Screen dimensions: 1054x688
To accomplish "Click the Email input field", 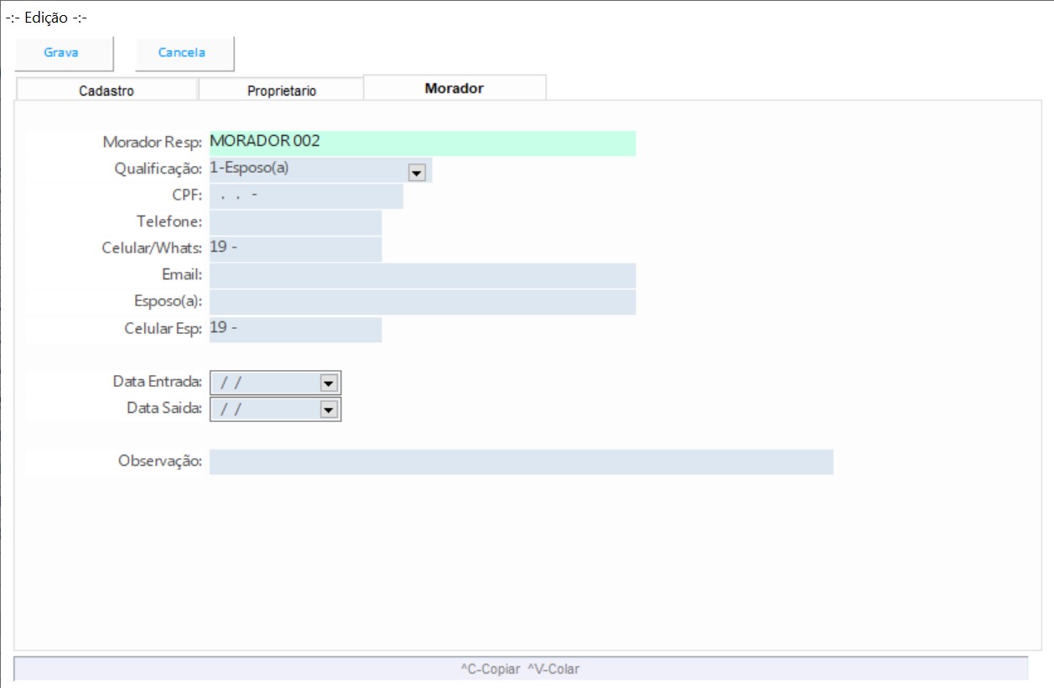I will pyautogui.click(x=422, y=275).
